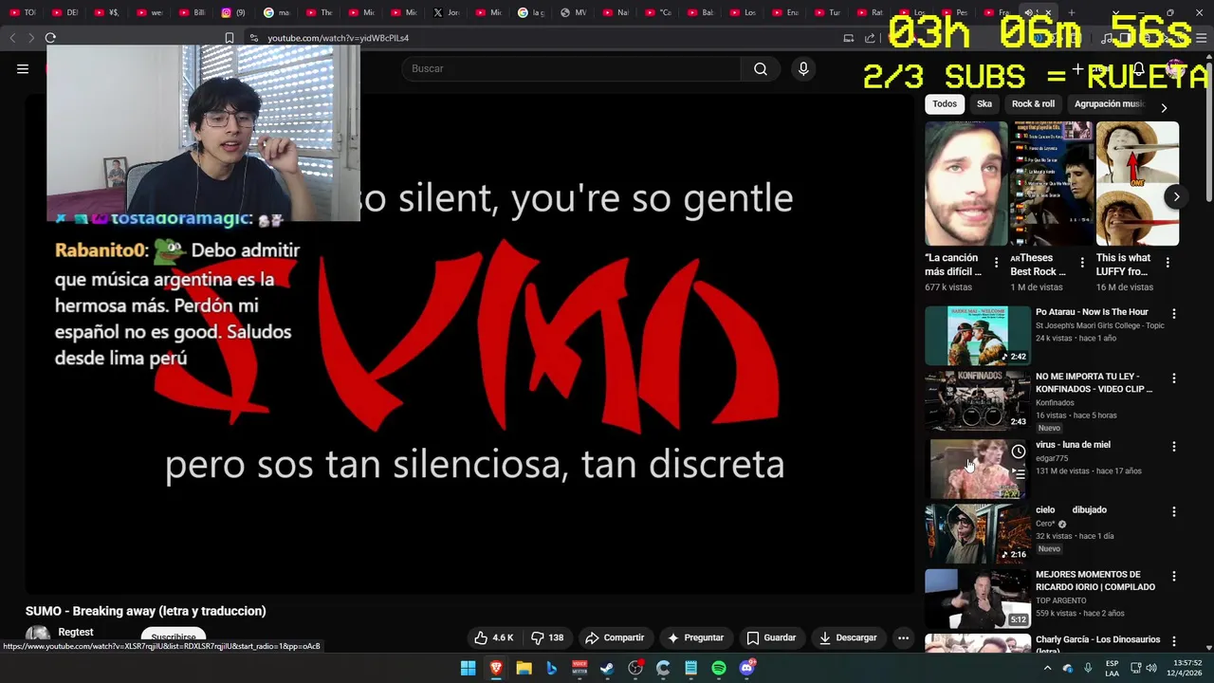Open options for "La canción más difícil" short
This screenshot has width=1214, height=683.
point(996,263)
